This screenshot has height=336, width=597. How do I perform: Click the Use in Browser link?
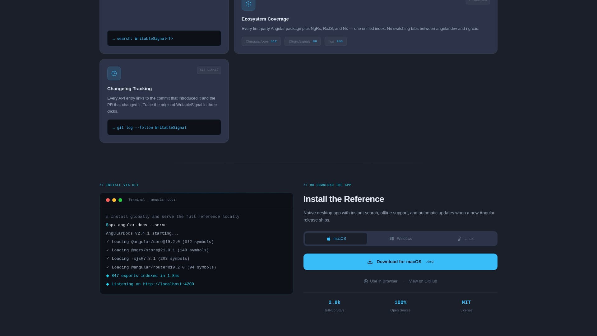click(x=383, y=281)
